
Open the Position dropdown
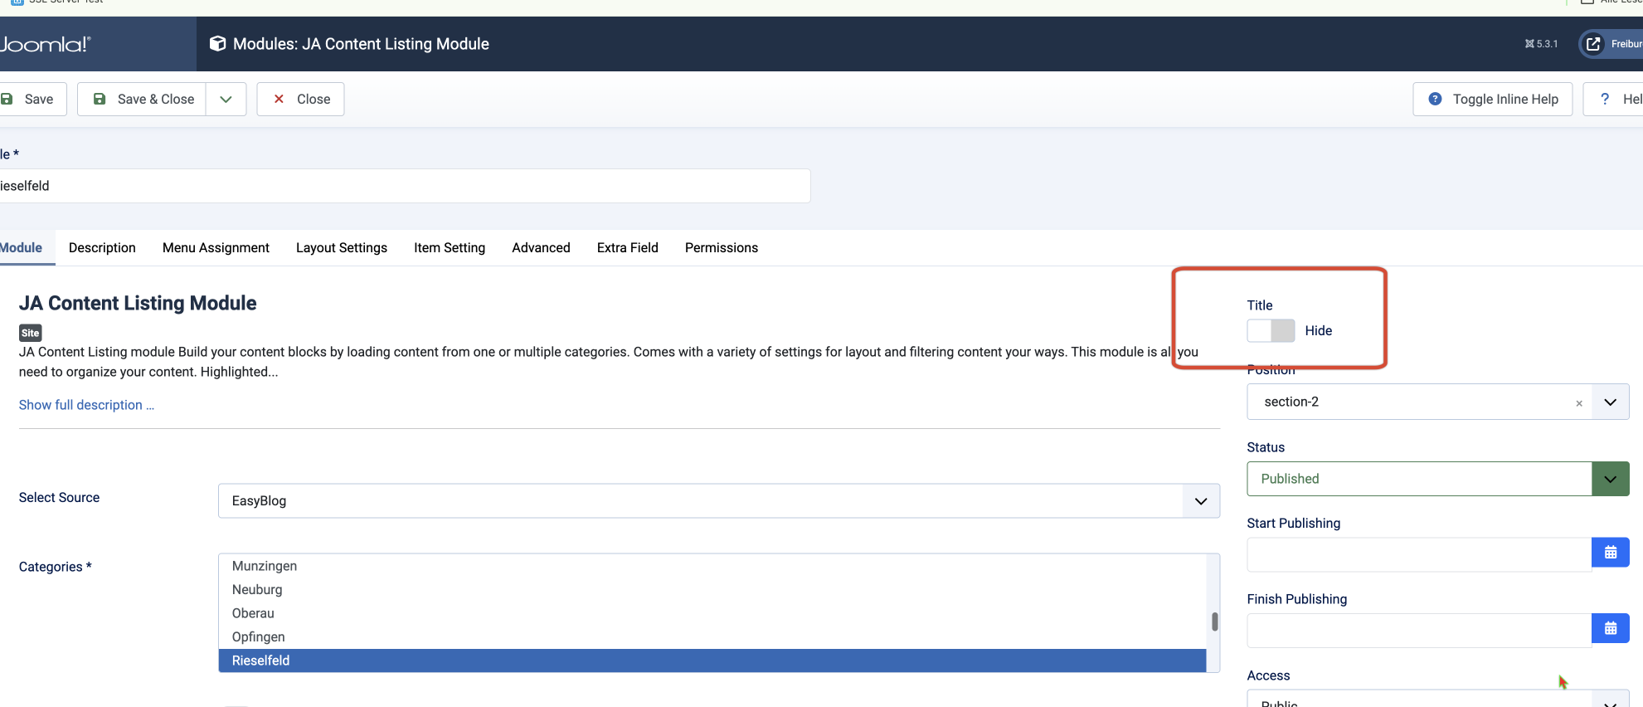[1611, 402]
